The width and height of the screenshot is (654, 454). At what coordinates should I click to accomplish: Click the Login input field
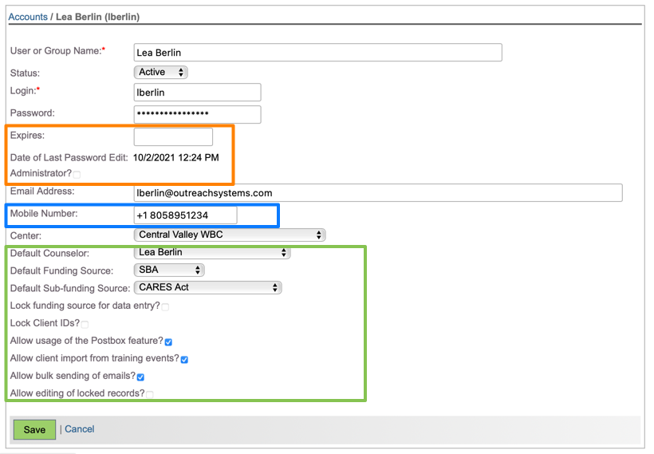coord(197,93)
